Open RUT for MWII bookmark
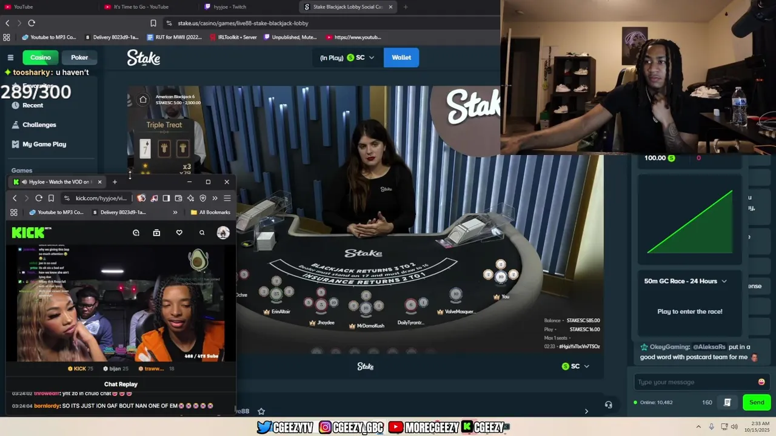776x436 pixels. coord(173,37)
